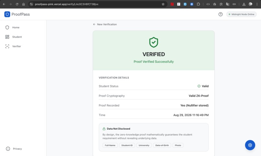Click the browser forward arrow
This screenshot has height=156, width=261.
click(10, 4)
